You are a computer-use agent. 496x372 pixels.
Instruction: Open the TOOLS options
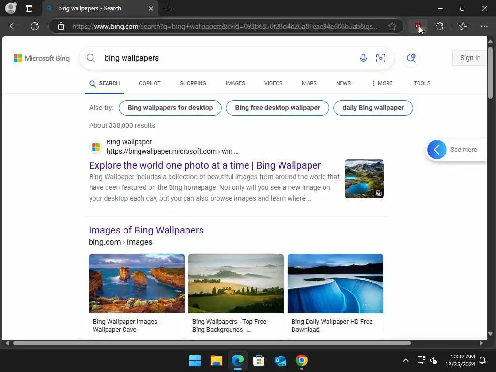point(422,83)
